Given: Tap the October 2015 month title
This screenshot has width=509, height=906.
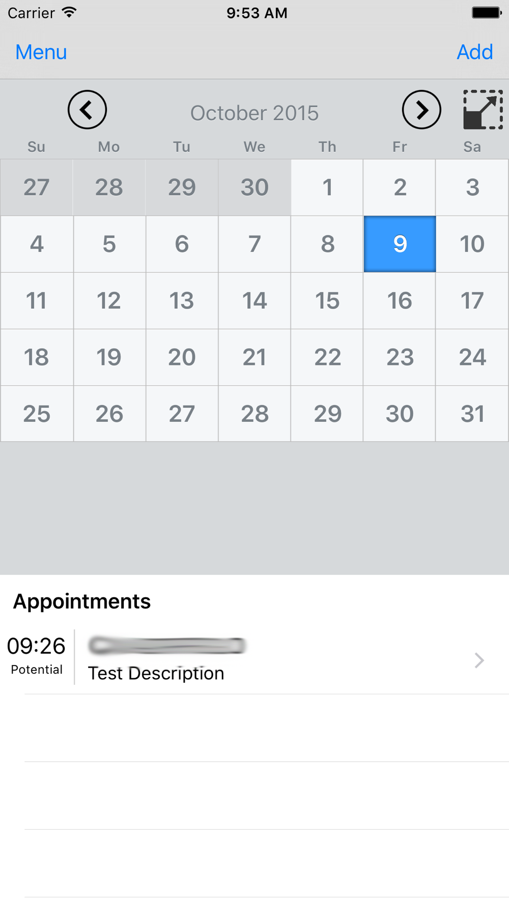Looking at the screenshot, I should (254, 113).
